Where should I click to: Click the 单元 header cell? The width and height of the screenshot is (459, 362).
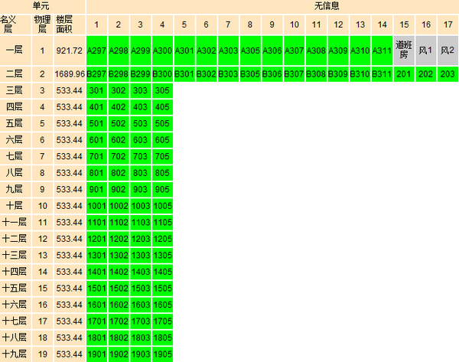pos(42,6)
